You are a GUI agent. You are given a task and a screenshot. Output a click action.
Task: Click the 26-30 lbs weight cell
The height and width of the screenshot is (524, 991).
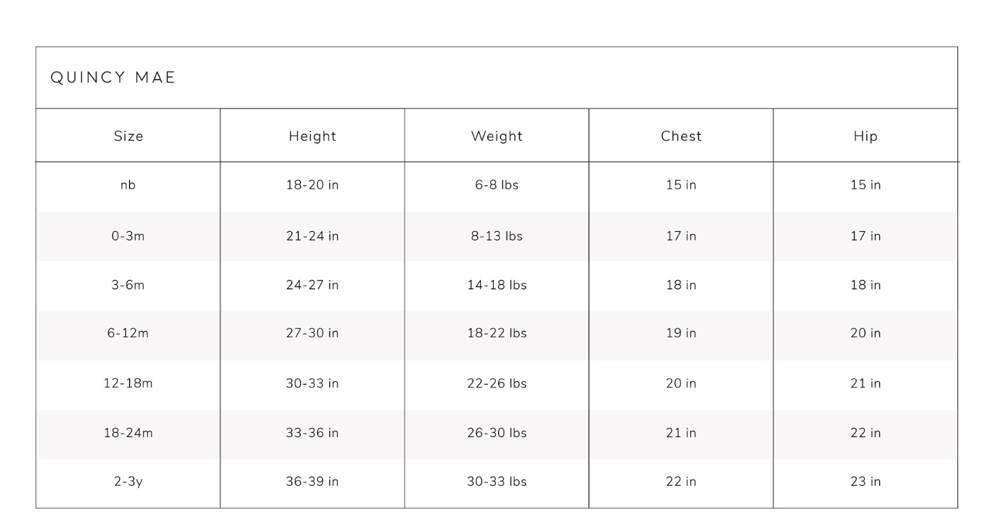point(497,433)
